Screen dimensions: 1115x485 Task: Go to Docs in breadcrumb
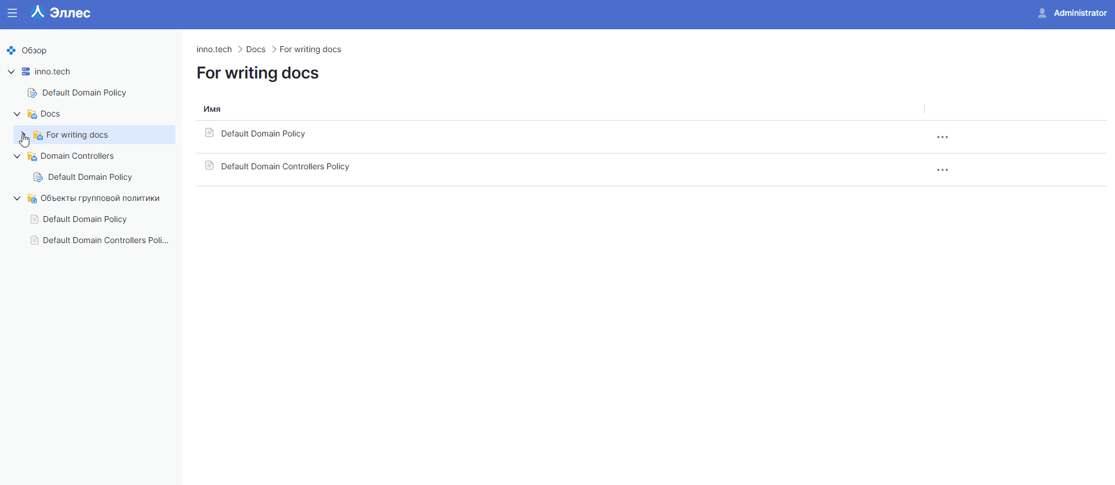(x=256, y=49)
